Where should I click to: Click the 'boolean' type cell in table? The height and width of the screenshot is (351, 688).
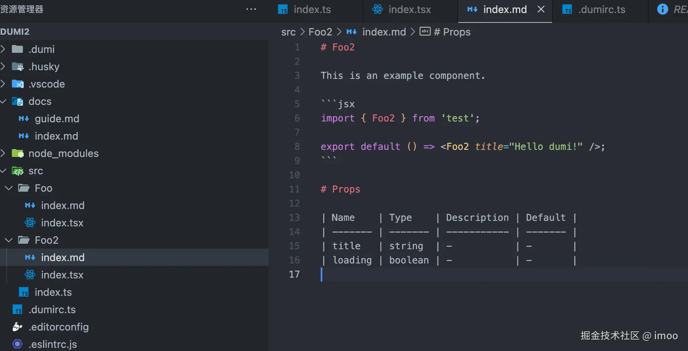click(x=409, y=260)
